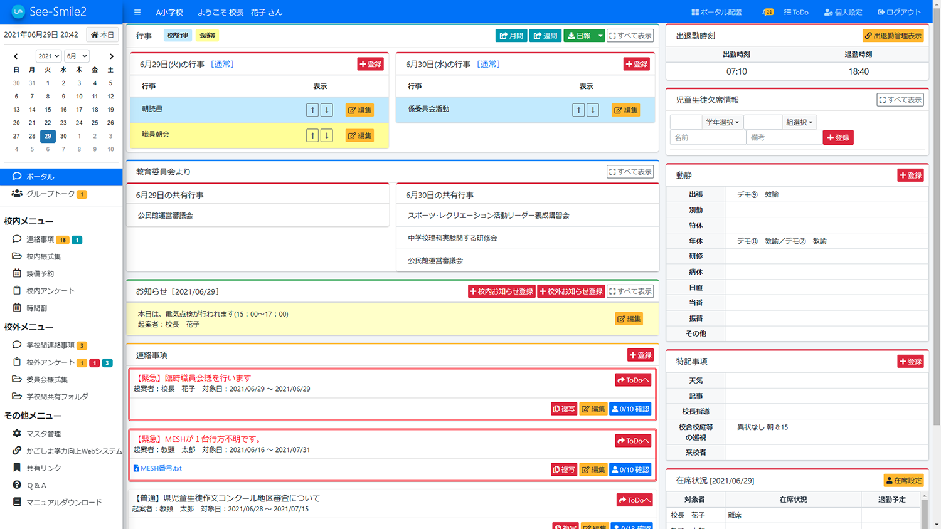Open 0/10 確認 for MESH item
This screenshot has width=941, height=529.
[630, 469]
